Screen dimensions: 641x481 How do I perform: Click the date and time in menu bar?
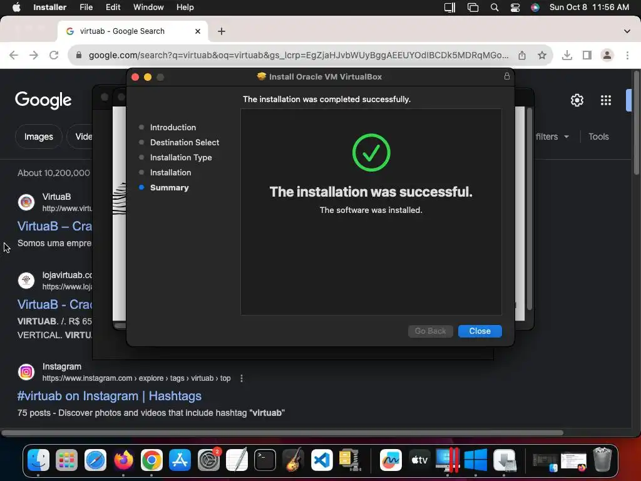coord(589,8)
